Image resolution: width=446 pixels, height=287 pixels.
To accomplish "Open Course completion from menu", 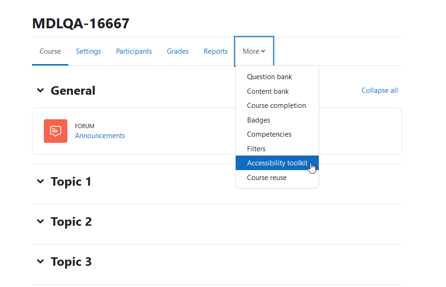I will pos(277,106).
